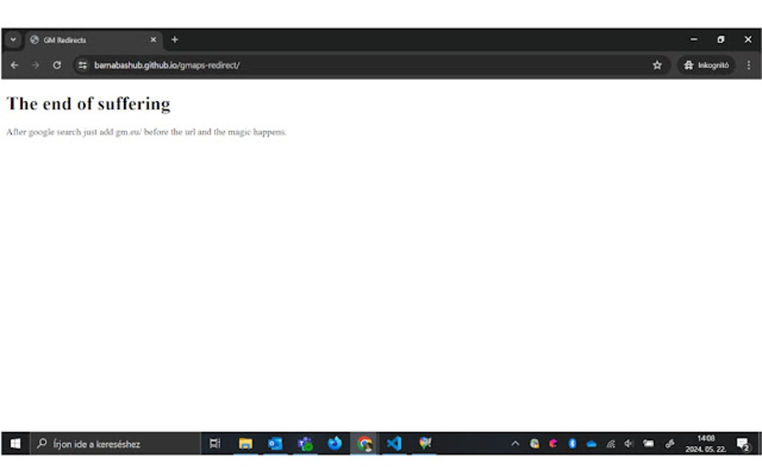Image resolution: width=762 pixels, height=476 pixels.
Task: Bookmark the page using the star icon
Action: [x=657, y=65]
